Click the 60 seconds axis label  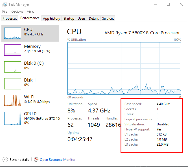pos(75,97)
